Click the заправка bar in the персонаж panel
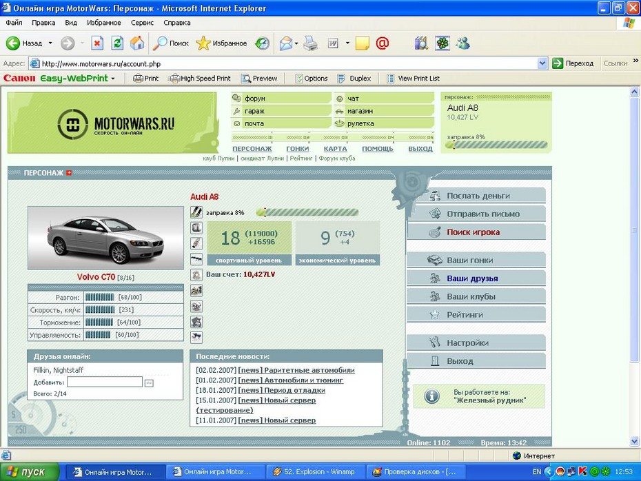 point(496,145)
